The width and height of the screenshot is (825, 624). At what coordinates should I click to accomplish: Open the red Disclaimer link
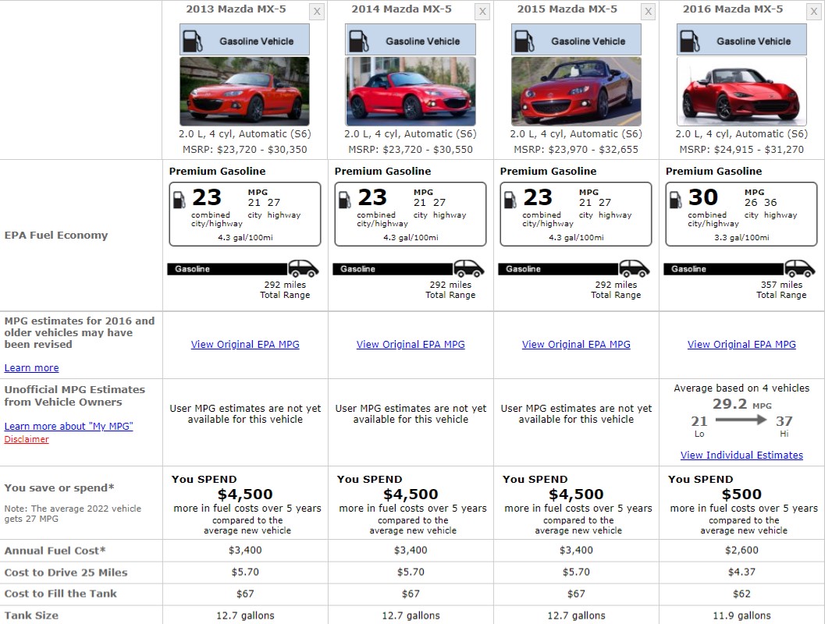coord(27,439)
